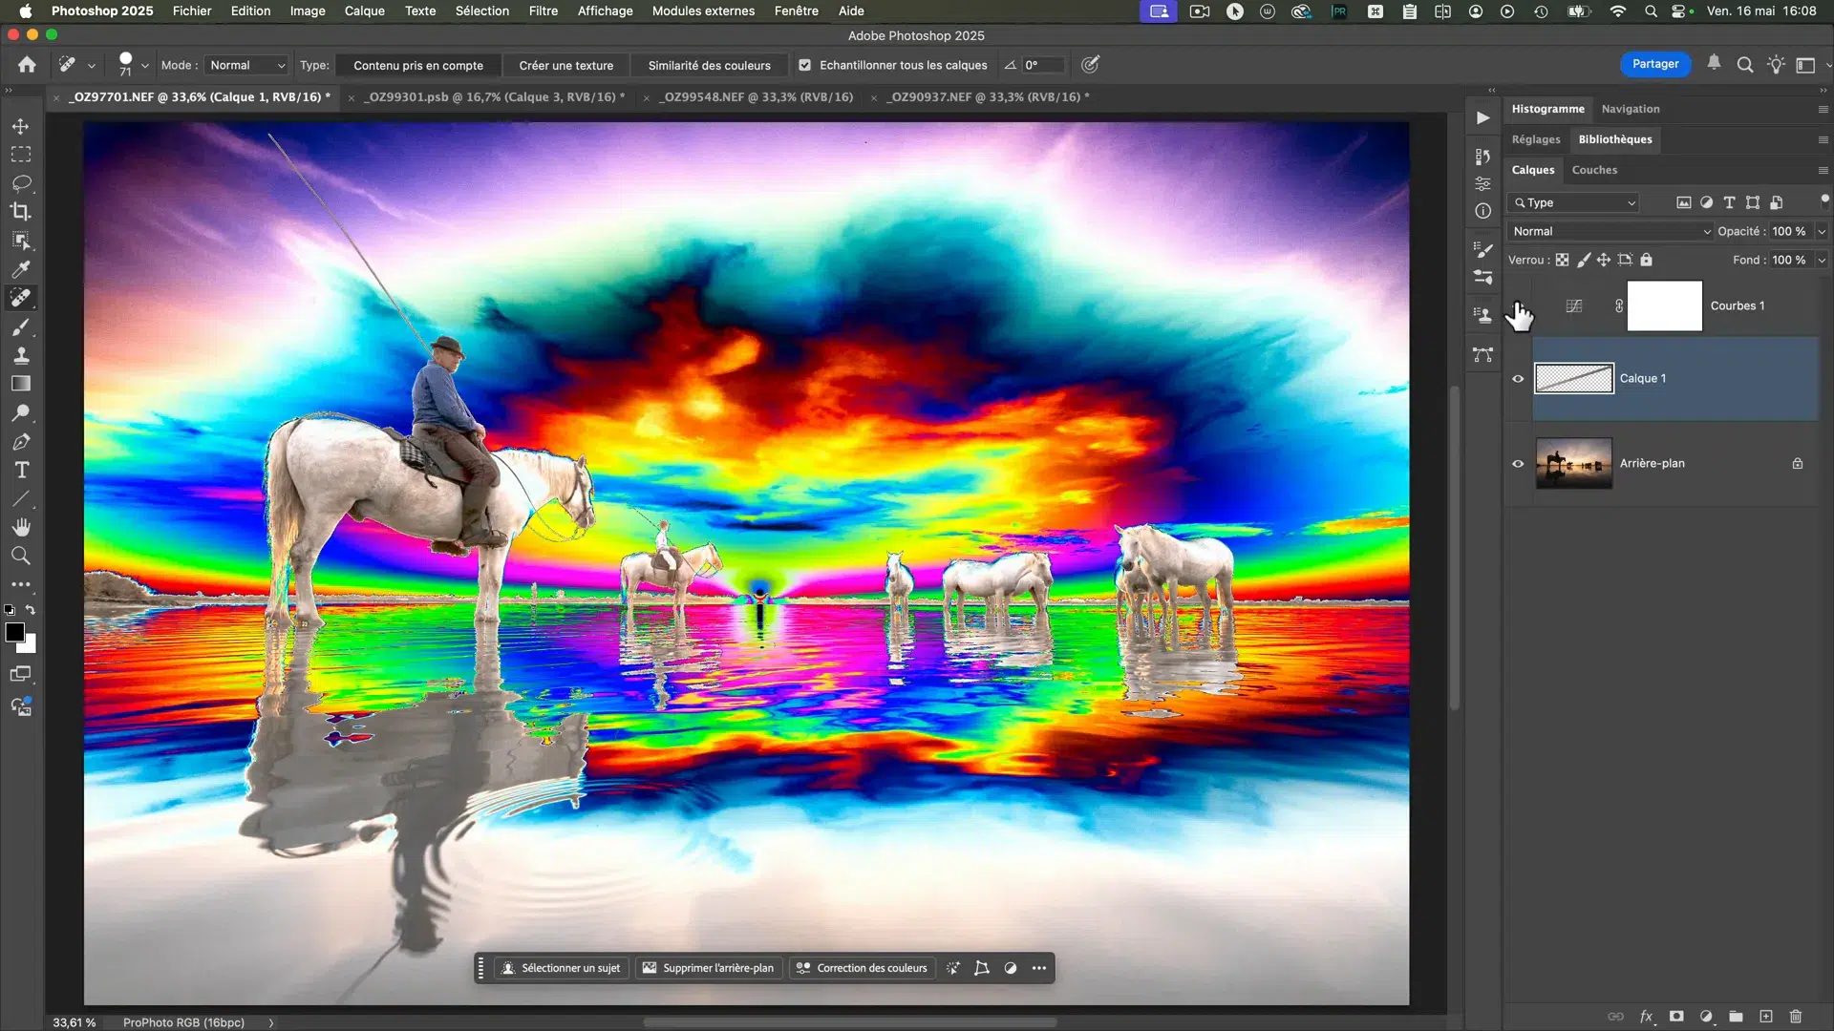Select the Zoom tool in toolbar
This screenshot has height=1031, width=1834.
pyautogui.click(x=21, y=556)
